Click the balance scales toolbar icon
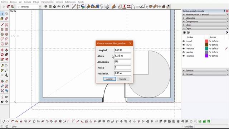This screenshot has width=229, height=129. [x=107, y=6]
